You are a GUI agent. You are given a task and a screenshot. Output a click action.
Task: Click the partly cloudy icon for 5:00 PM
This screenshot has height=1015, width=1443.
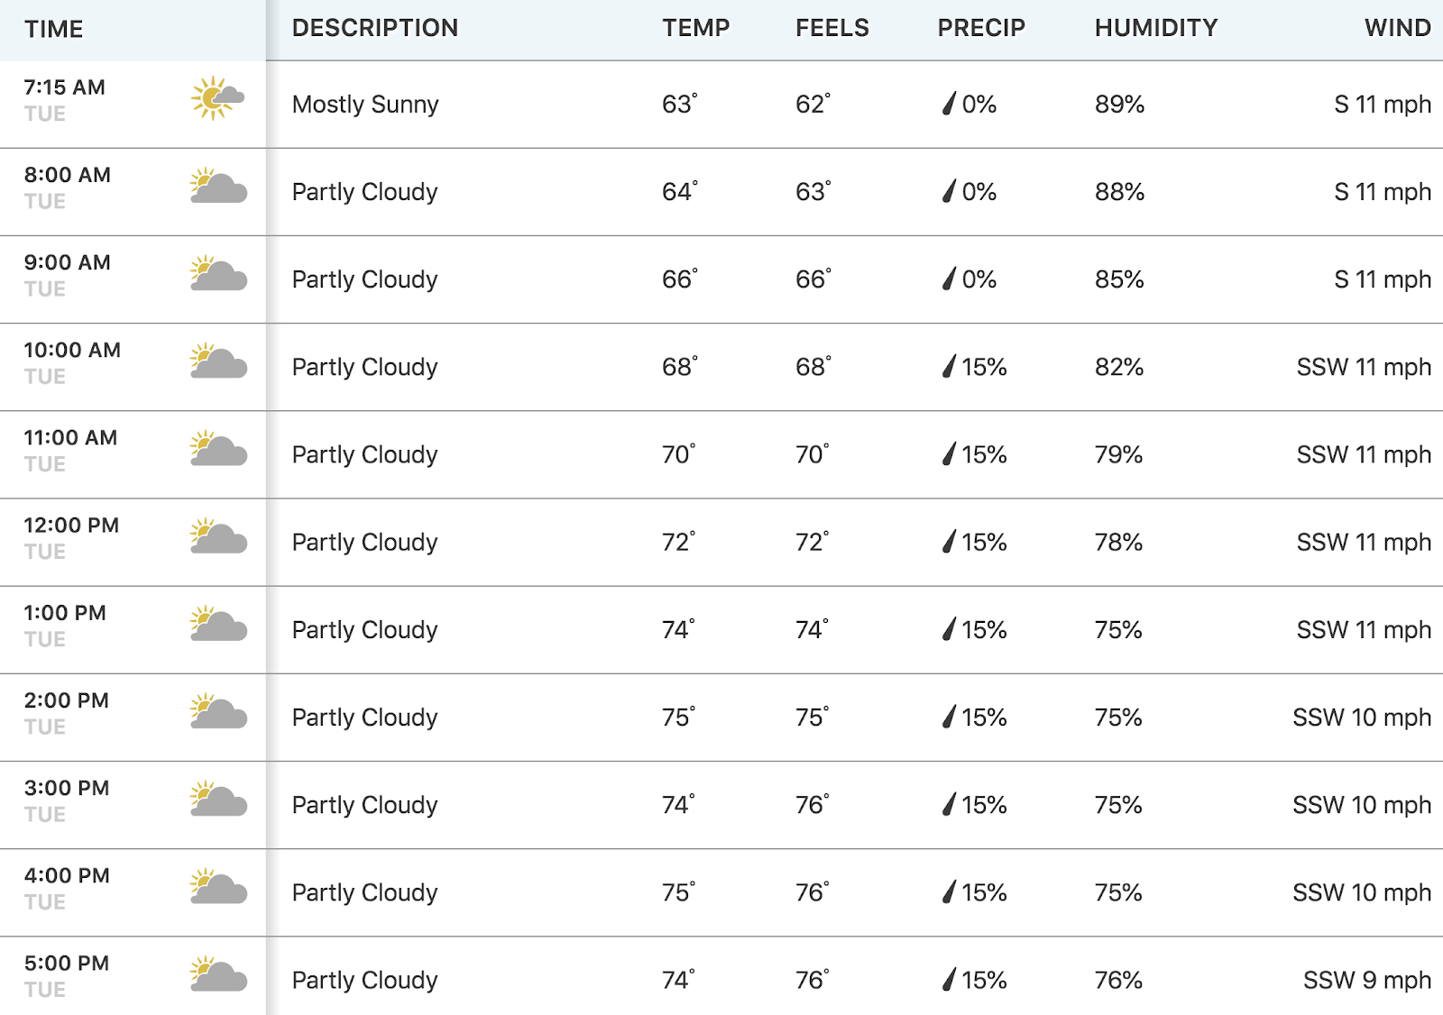tap(218, 974)
